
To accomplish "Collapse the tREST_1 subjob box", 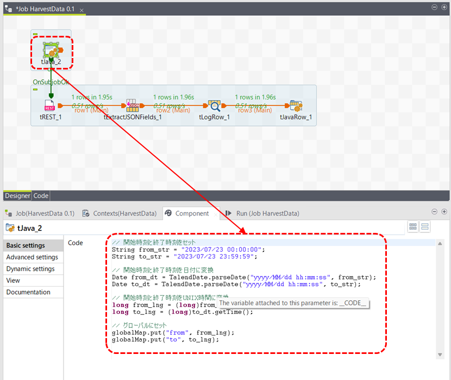I will [x=35, y=90].
